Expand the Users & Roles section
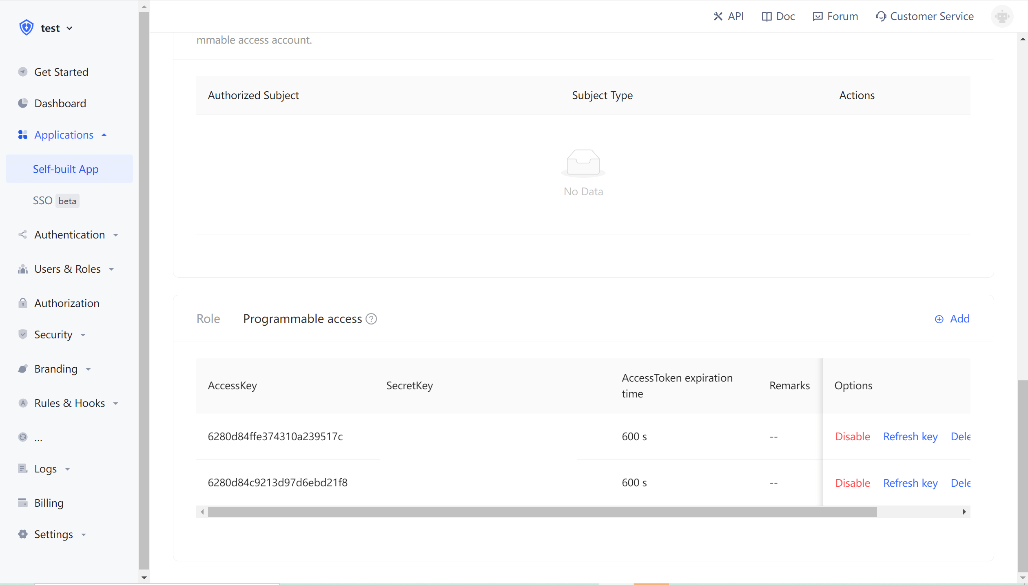Image resolution: width=1028 pixels, height=585 pixels. point(67,269)
